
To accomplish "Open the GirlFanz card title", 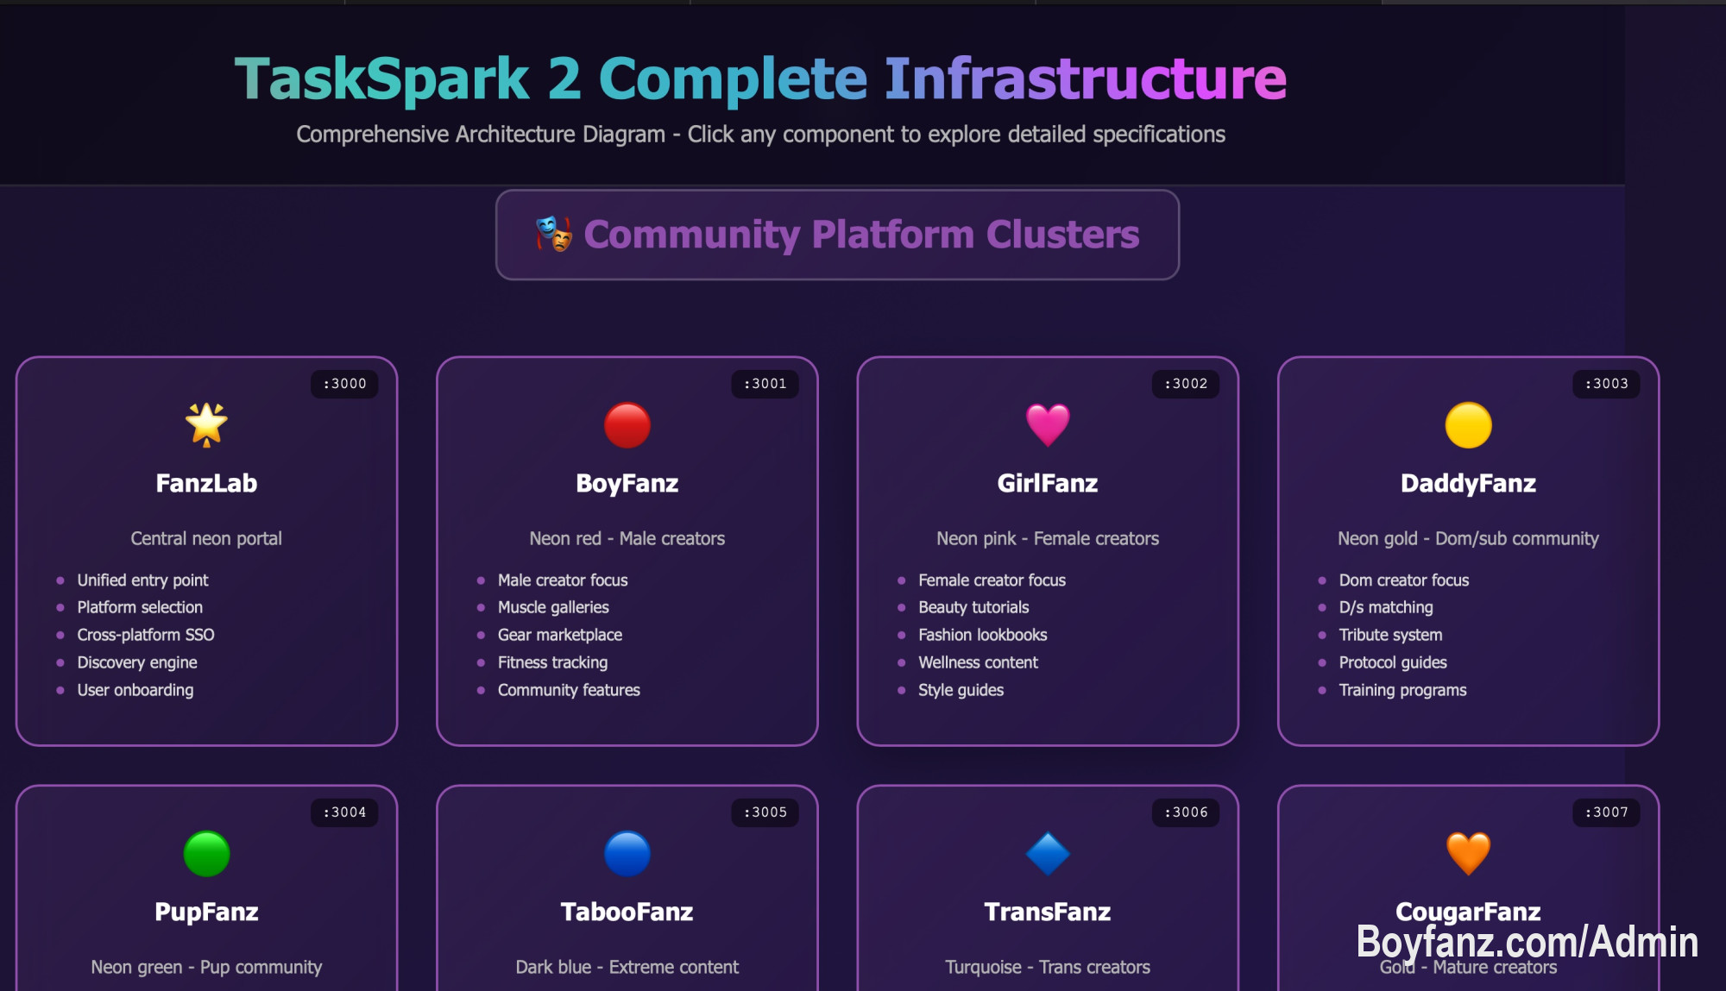I will pos(1047,483).
